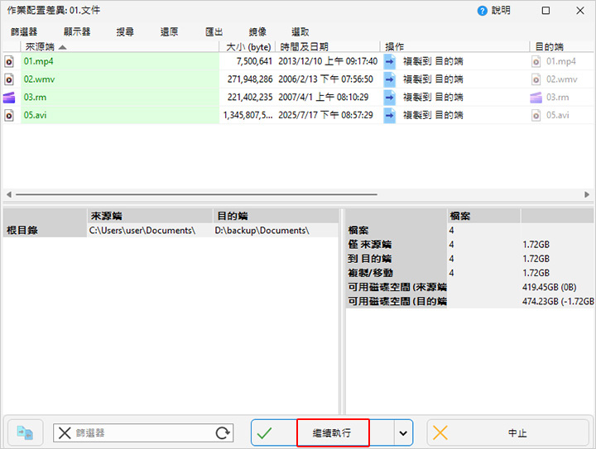This screenshot has width=596, height=449.
Task: Click the 目的端 column header
Action: point(563,46)
